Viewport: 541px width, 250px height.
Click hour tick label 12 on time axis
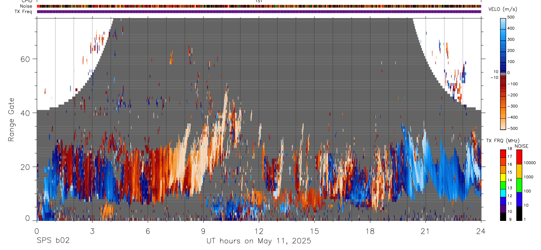tap(259, 231)
